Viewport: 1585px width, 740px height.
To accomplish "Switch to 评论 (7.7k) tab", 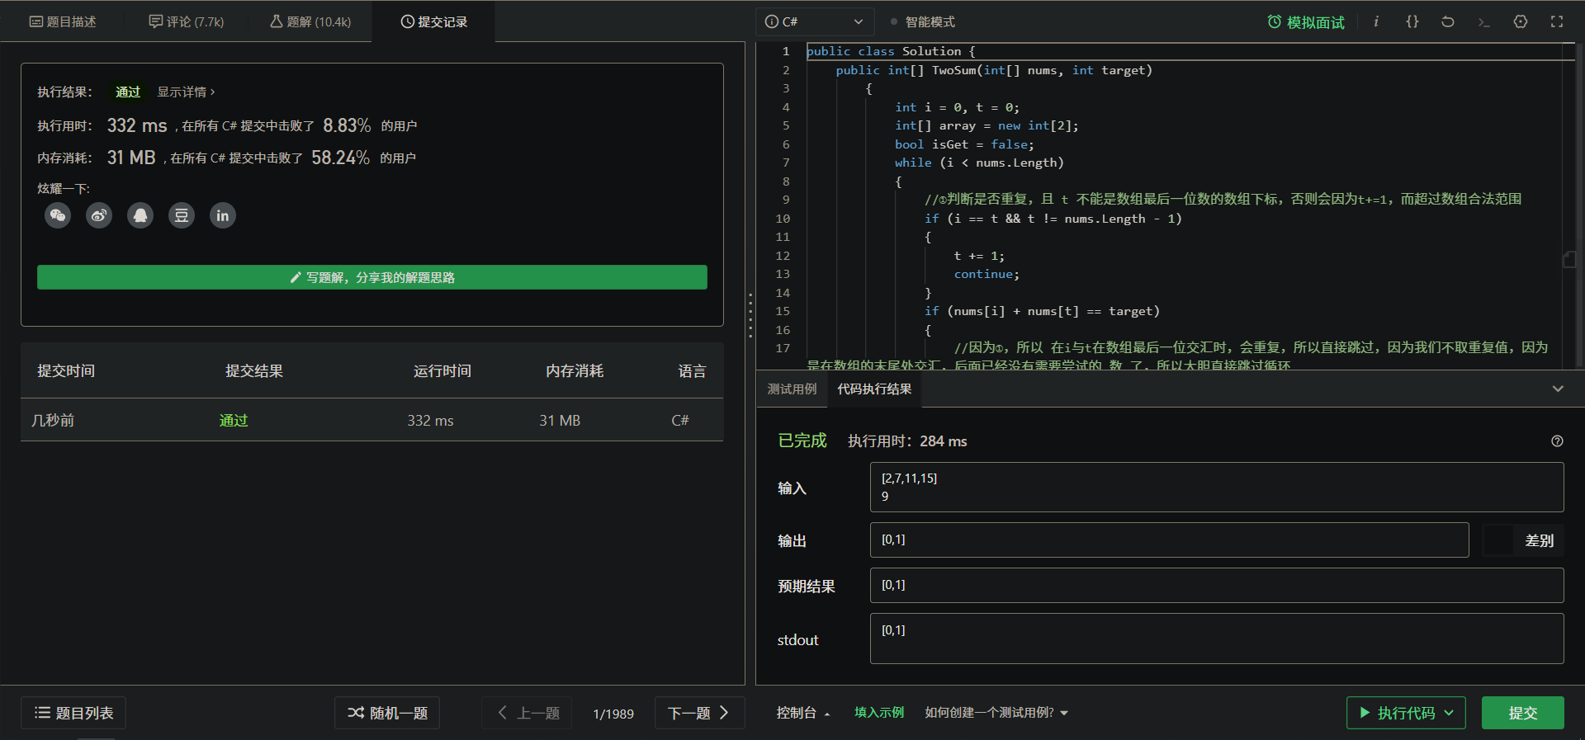I will 187,21.
